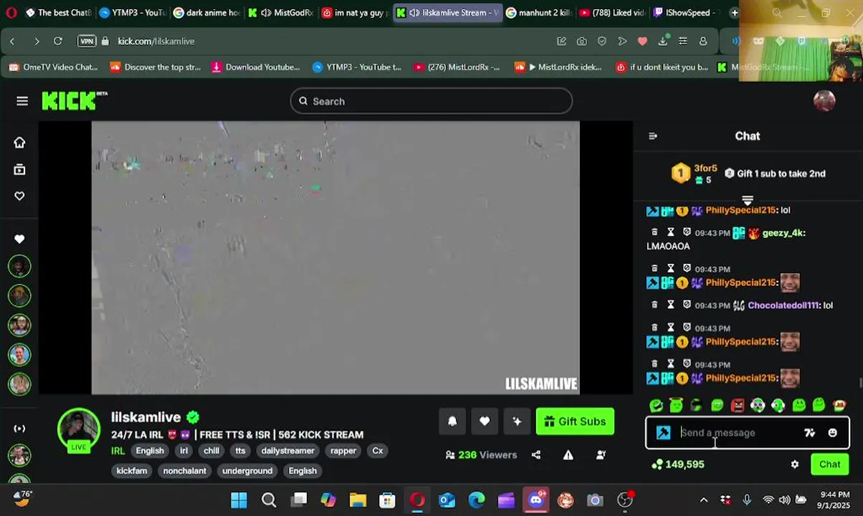863x516 pixels.
Task: Timeout geezy_4k using hourglass icon
Action: pyautogui.click(x=671, y=233)
